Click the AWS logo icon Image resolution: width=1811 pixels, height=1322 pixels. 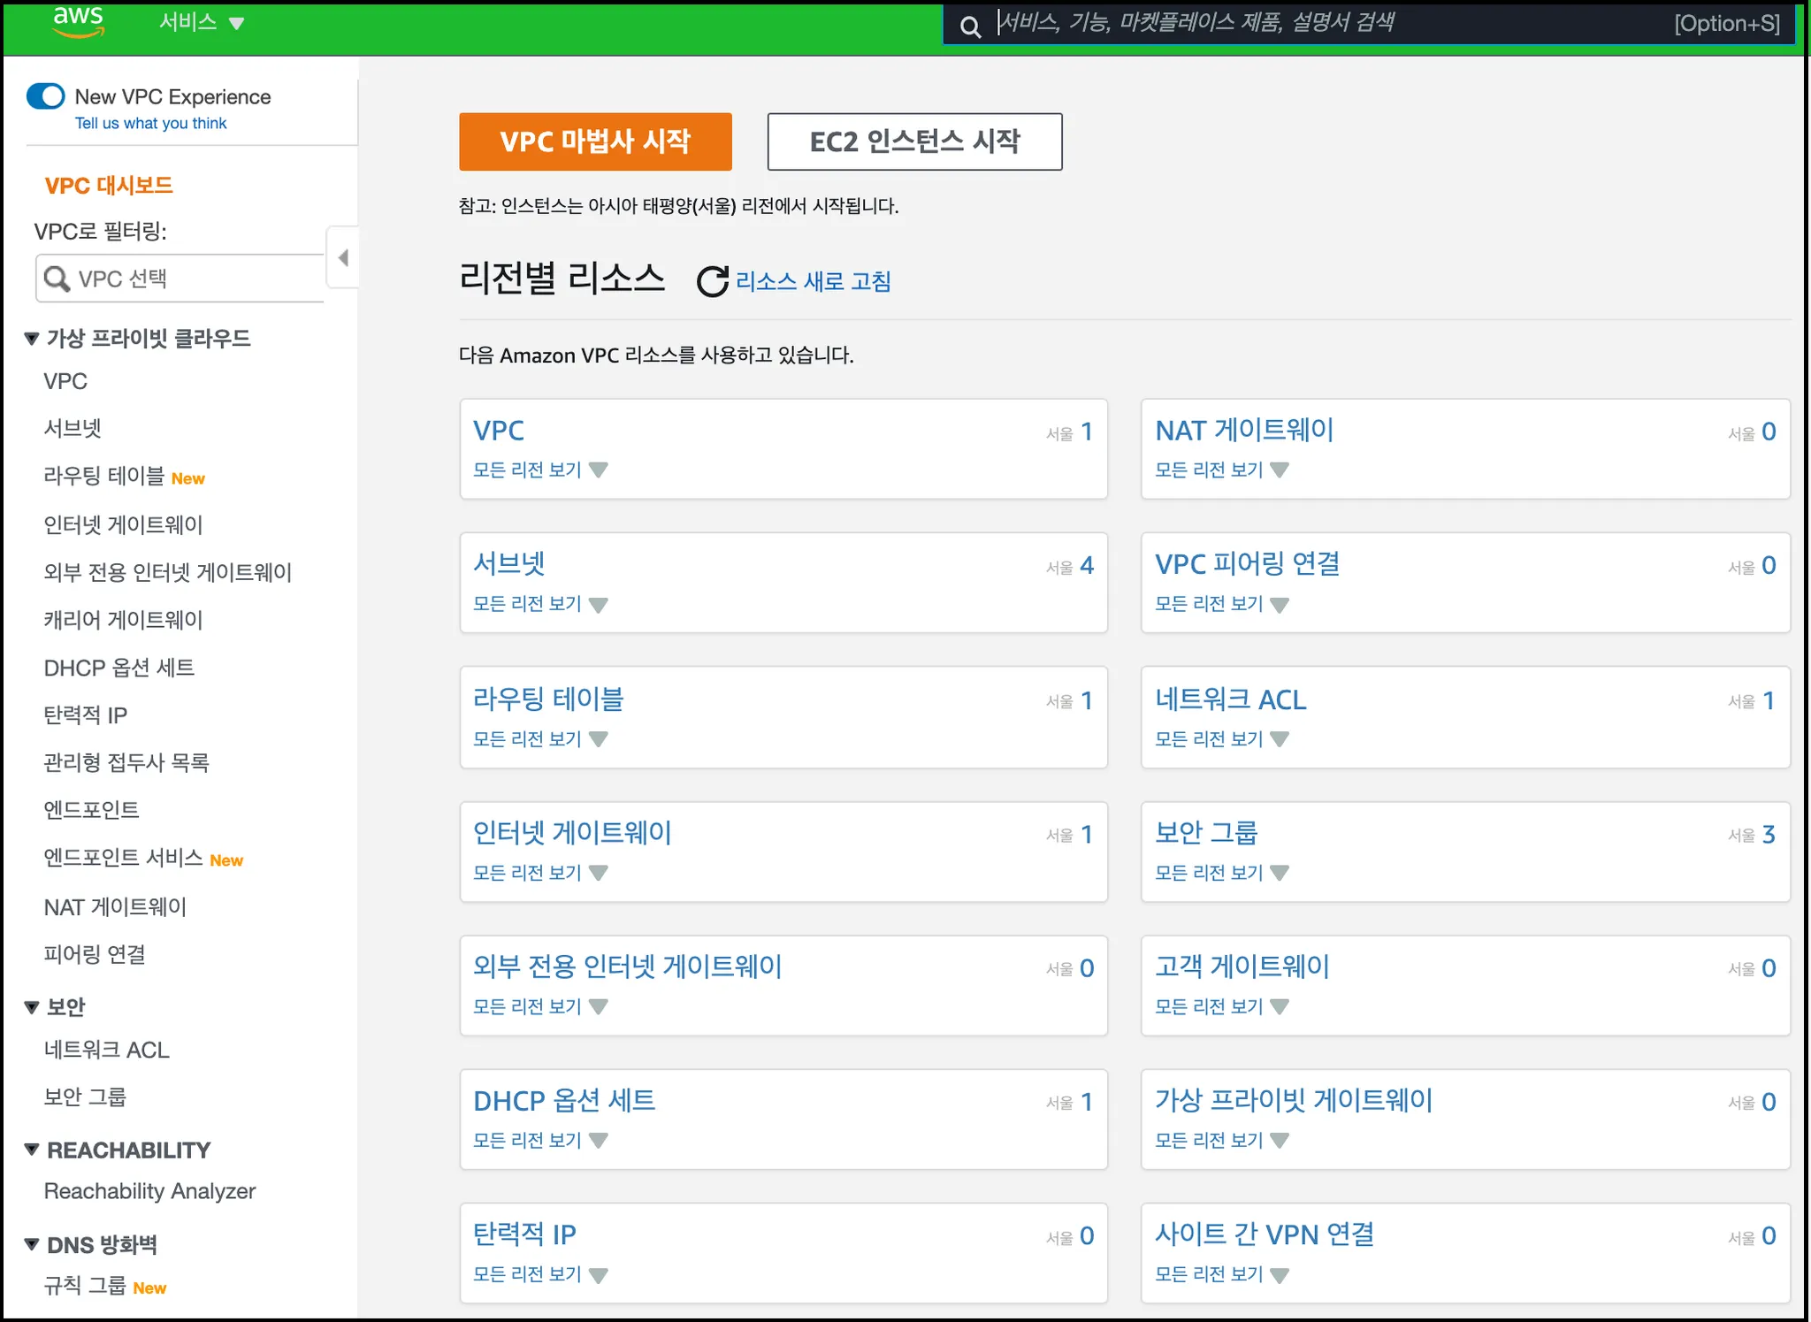[78, 21]
